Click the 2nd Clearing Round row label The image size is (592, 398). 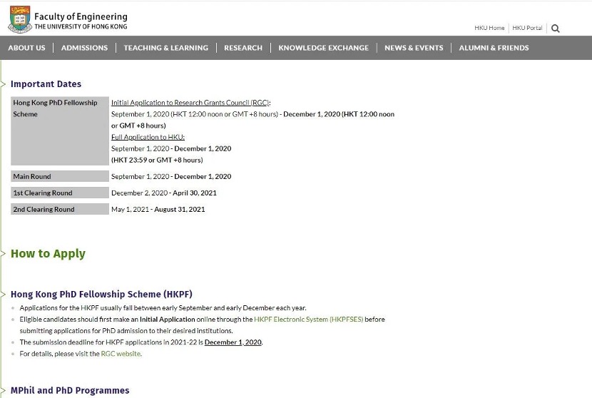tap(60, 209)
